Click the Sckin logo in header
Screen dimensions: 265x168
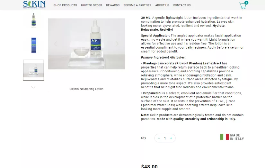pos(34,4)
